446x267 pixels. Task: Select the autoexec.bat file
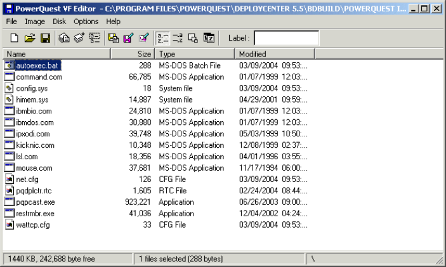37,66
